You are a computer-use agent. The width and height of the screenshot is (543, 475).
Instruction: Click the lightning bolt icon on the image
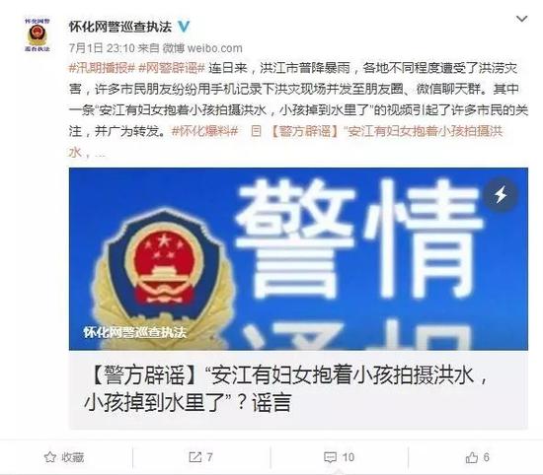pyautogui.click(x=501, y=195)
